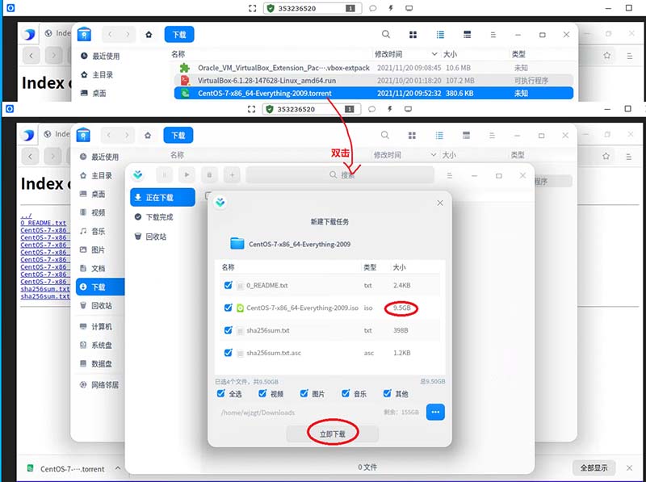The image size is (646, 482).
Task: Open the ../ parent directory link in the browser
Action: pos(26,216)
